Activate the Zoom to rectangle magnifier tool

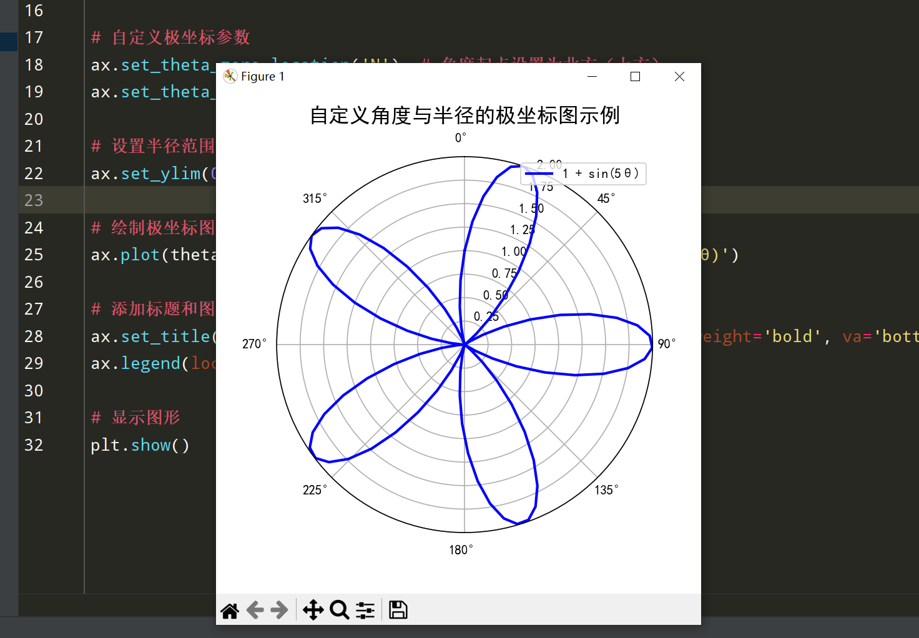340,610
